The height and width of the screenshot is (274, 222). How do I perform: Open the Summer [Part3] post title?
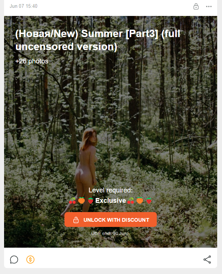(97, 40)
